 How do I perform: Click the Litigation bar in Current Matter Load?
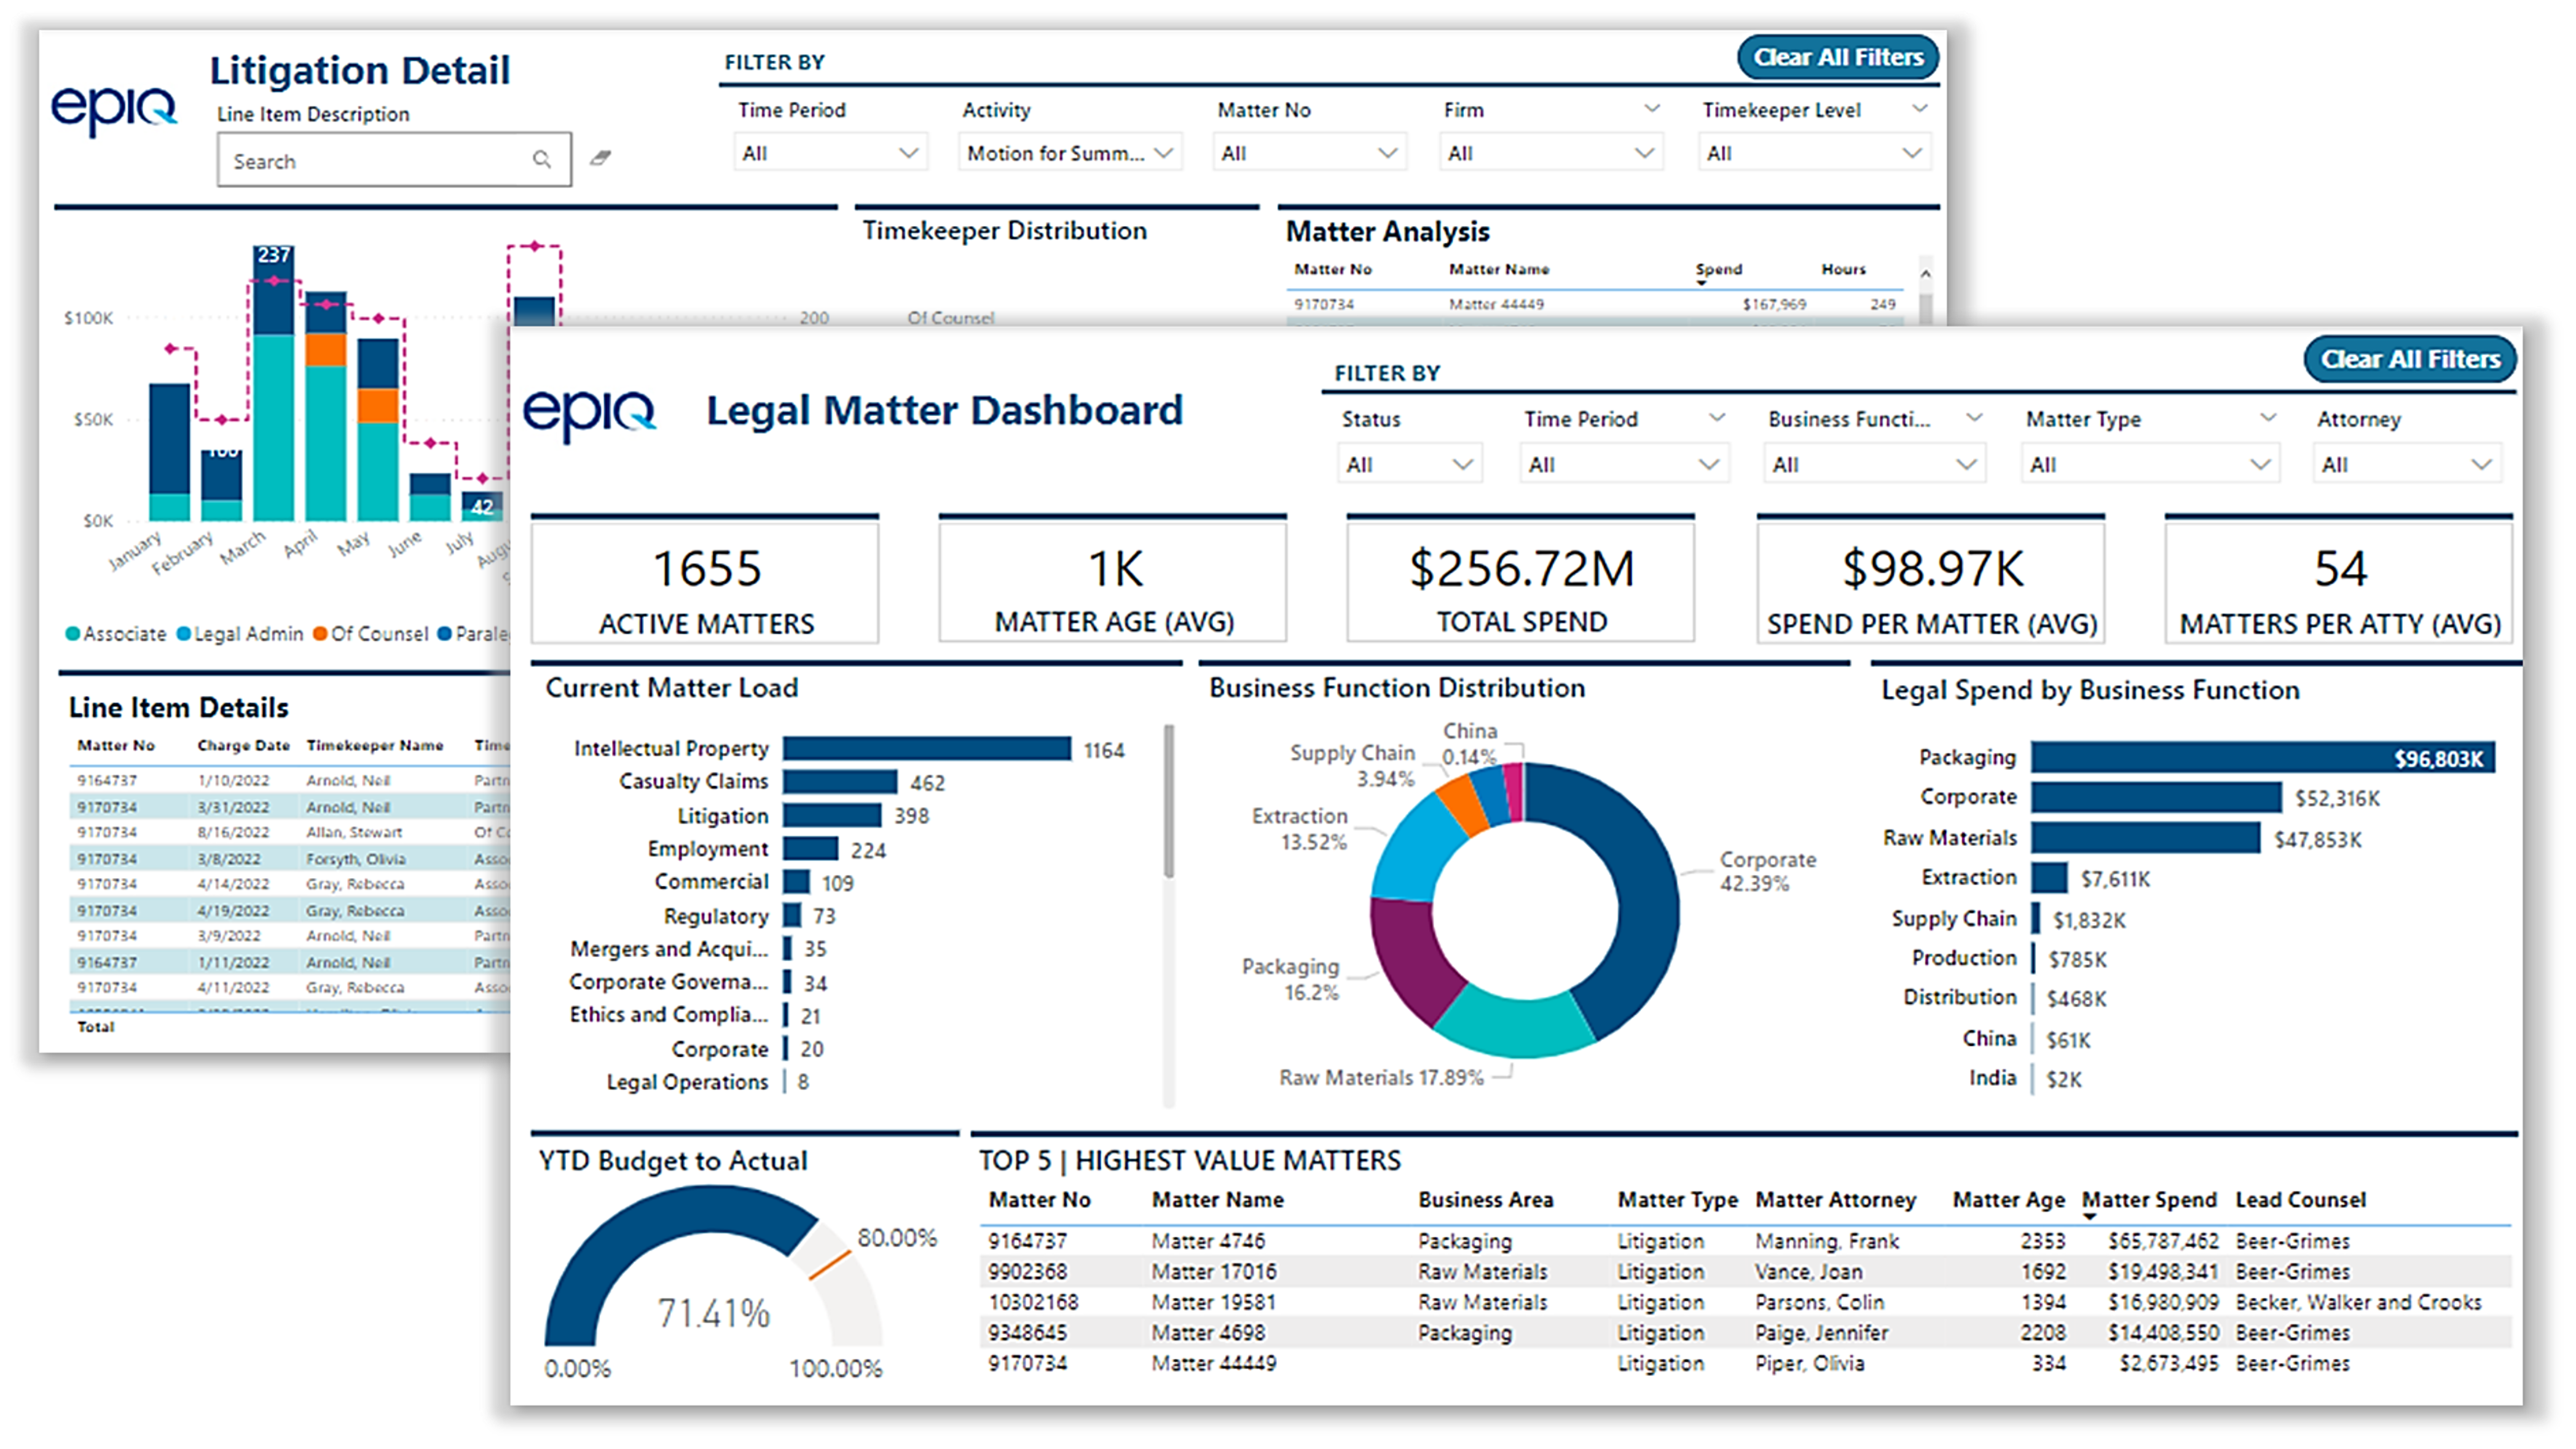[x=832, y=815]
